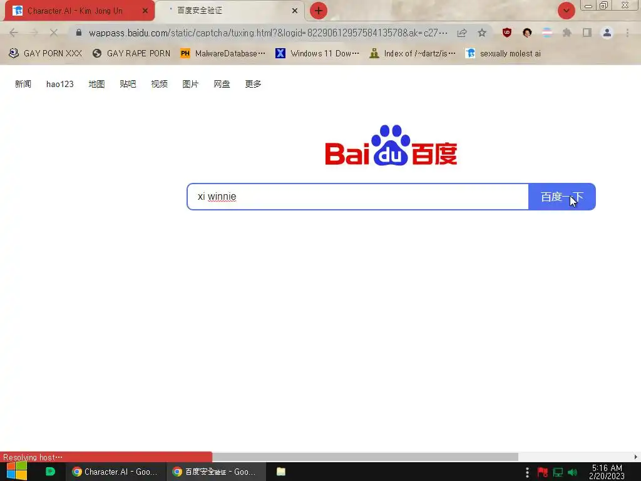This screenshot has width=641, height=481.
Task: Click the share page icon in address bar
Action: [462, 33]
